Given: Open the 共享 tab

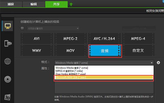Looking at the screenshot, I should click(x=56, y=4).
